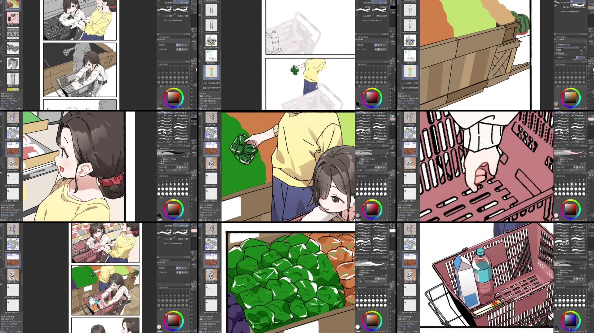This screenshot has height=333, width=594.
Task: Click ダウンロード素材を追加する in wooden crate window
Action: (570, 11)
